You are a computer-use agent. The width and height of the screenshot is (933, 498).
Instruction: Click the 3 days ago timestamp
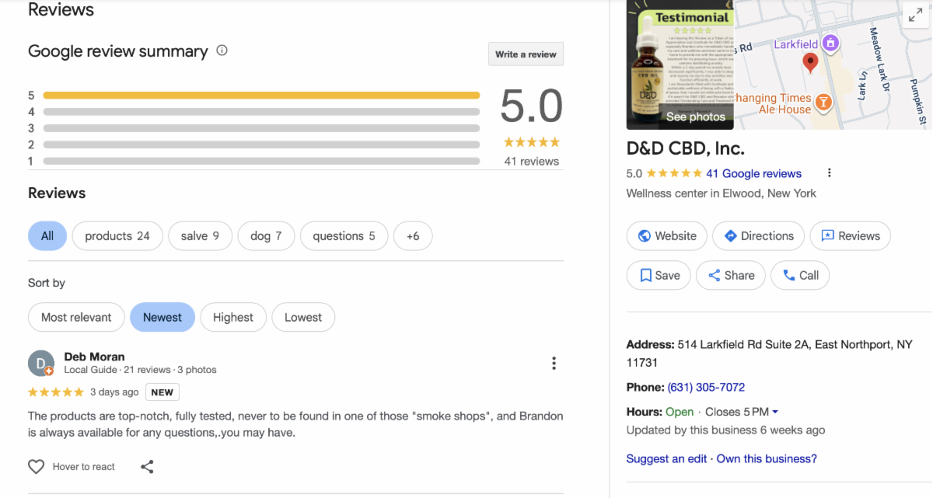pyautogui.click(x=114, y=392)
